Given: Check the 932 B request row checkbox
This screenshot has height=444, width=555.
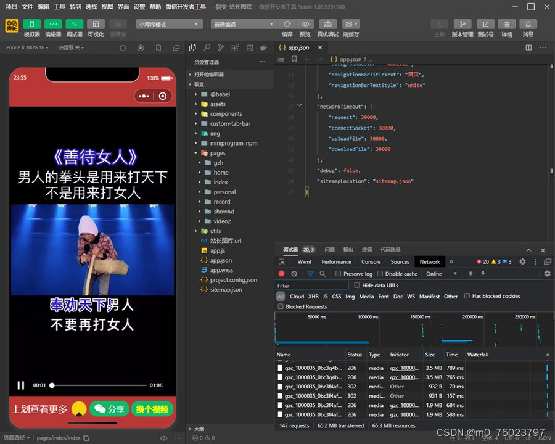Looking at the screenshot, I should click(280, 387).
